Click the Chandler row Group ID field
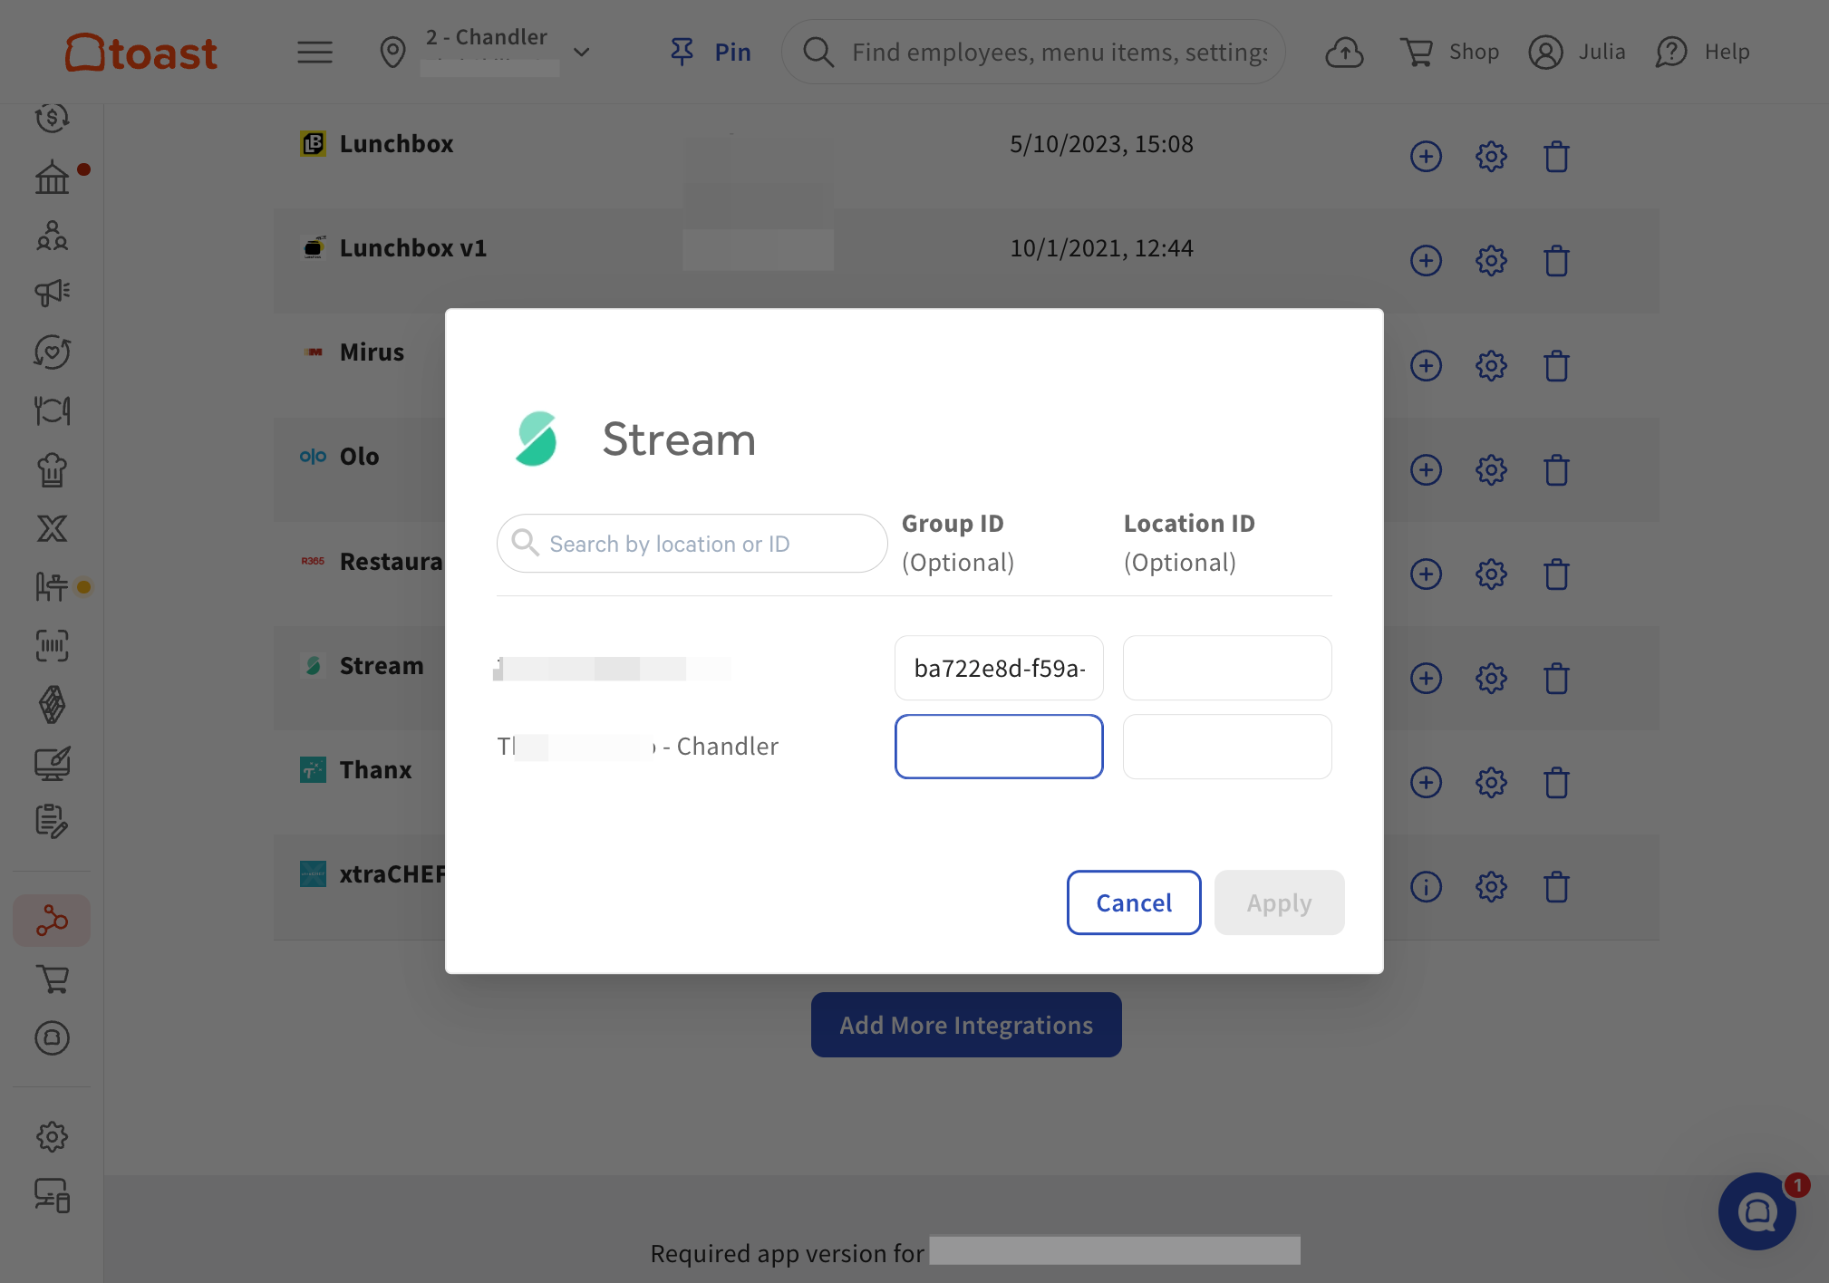This screenshot has height=1283, width=1829. click(x=999, y=747)
